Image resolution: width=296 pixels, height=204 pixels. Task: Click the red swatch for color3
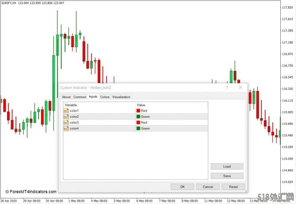[x=138, y=122]
